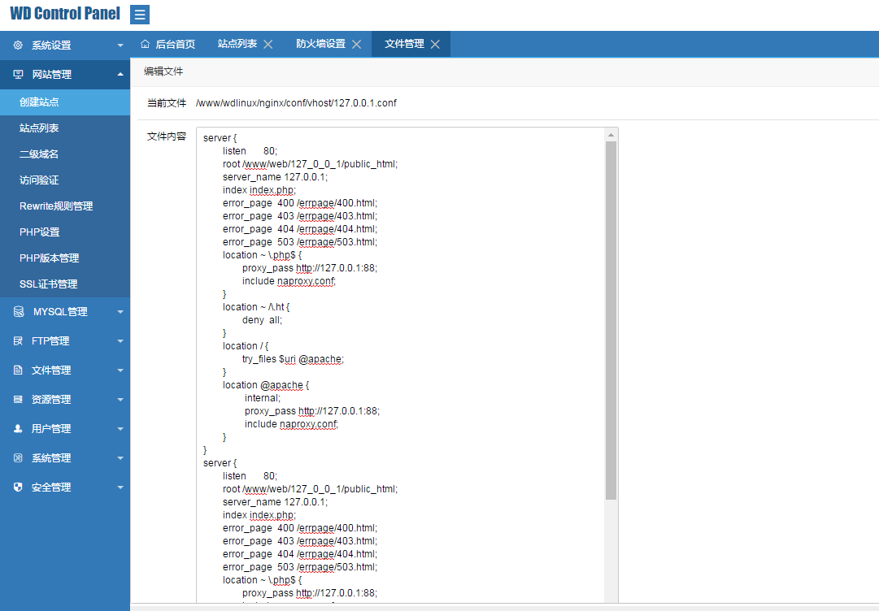The image size is (879, 611).
Task: Click the hamburger menu toggle icon
Action: [139, 15]
